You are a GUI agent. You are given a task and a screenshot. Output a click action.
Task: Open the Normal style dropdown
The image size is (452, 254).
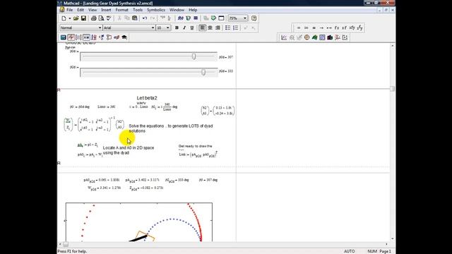[100, 28]
